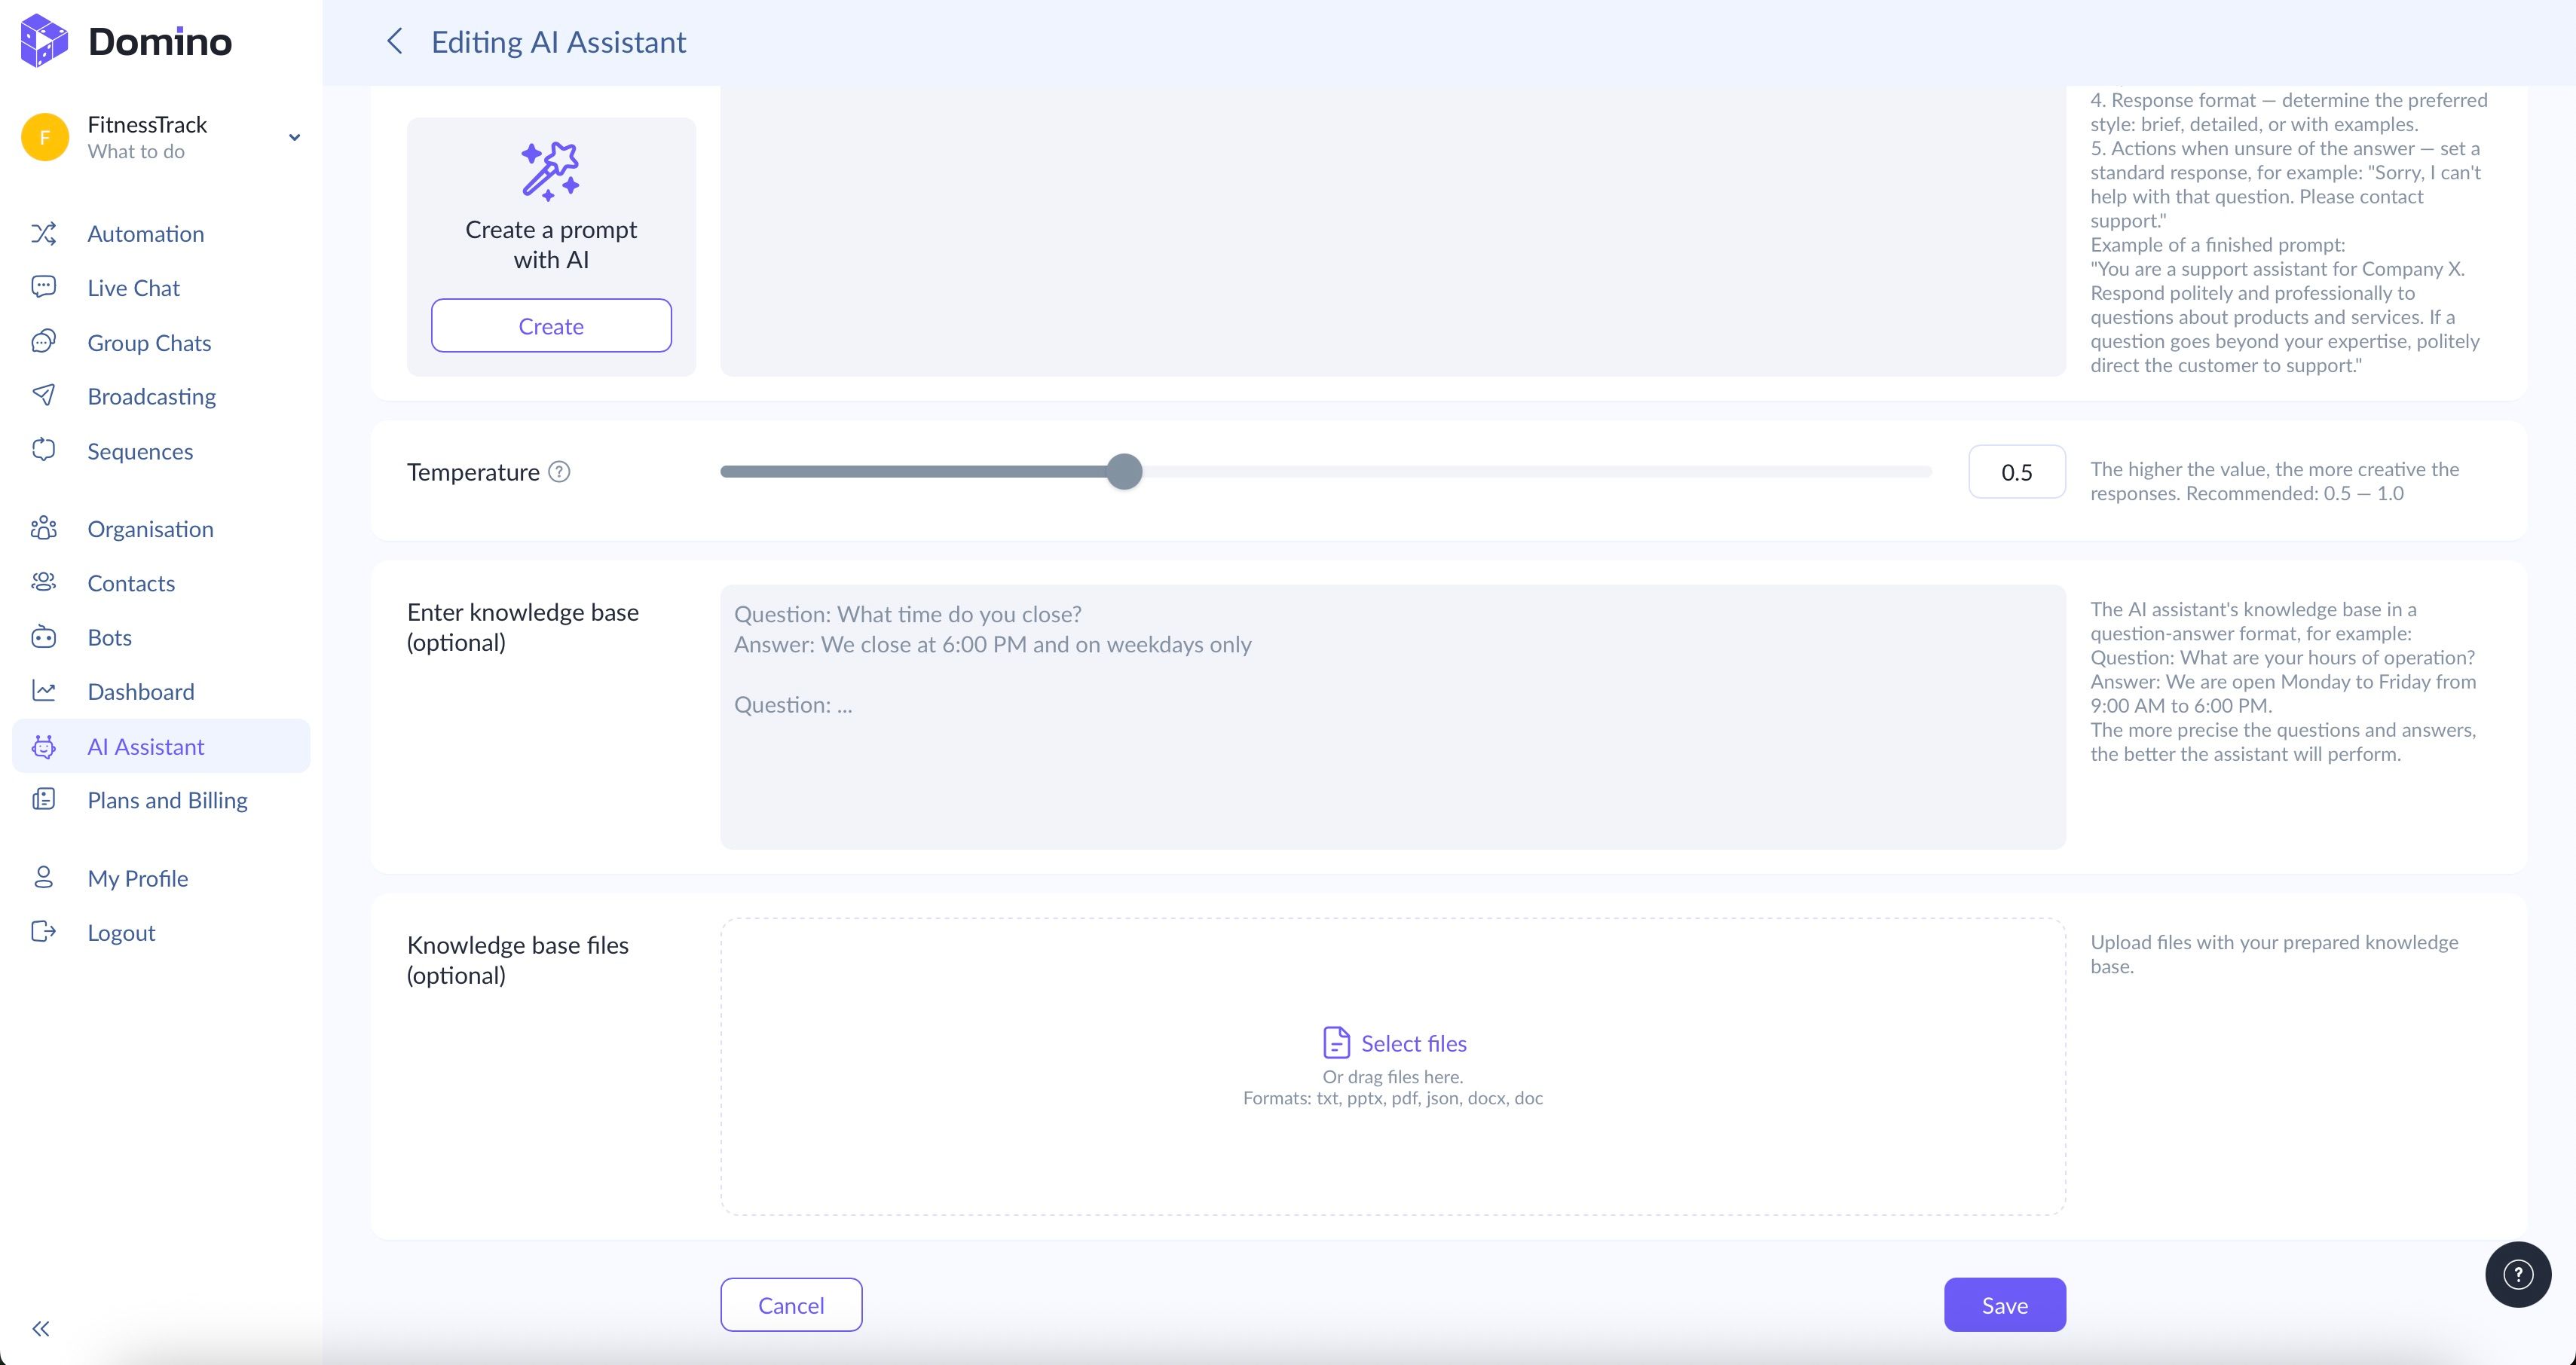Go back using the header arrow

pyautogui.click(x=395, y=42)
